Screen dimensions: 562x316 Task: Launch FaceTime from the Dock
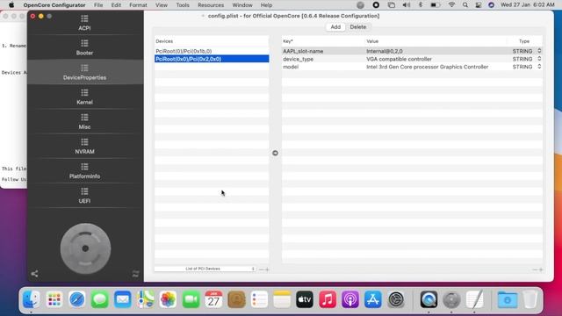coord(191,299)
